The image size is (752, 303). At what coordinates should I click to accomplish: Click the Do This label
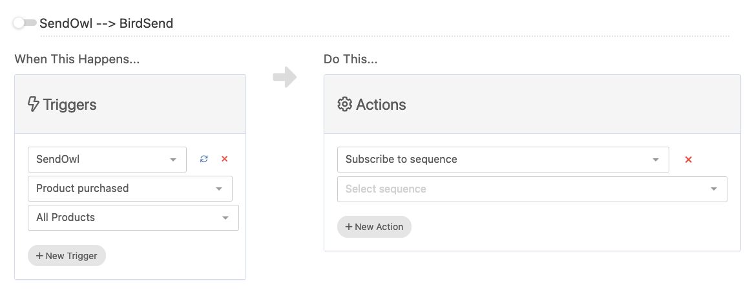point(351,59)
